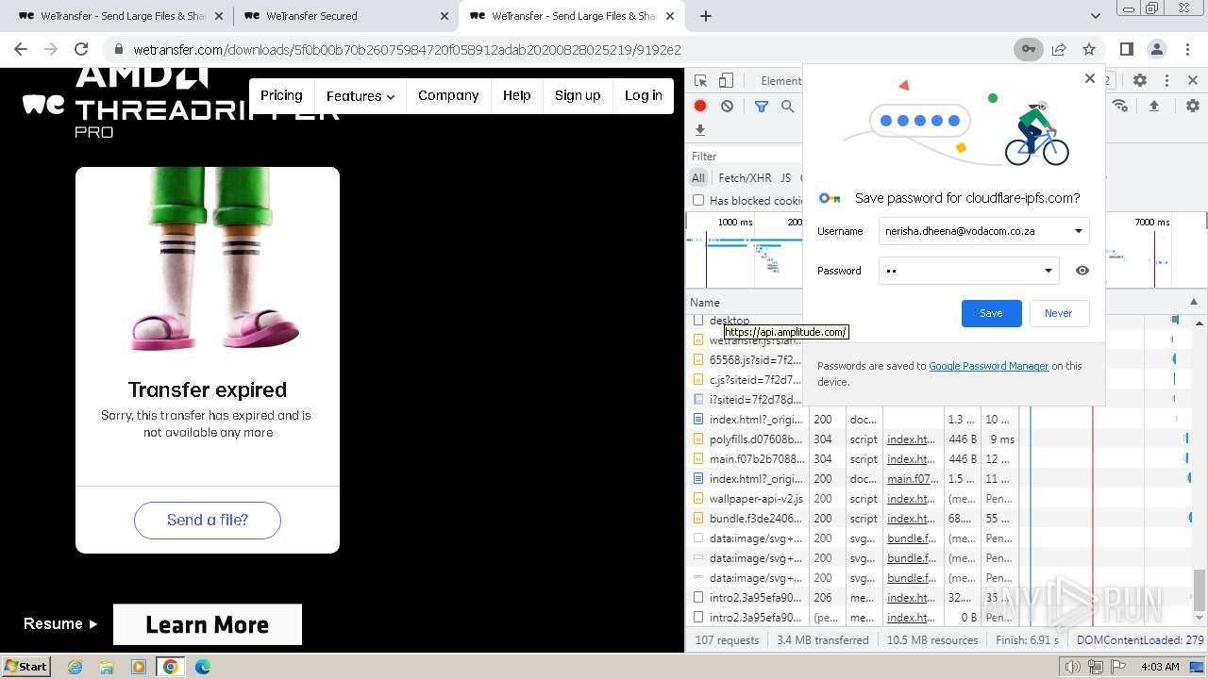Click the tab search chevron in title bar
1208x679 pixels.
pos(1095,16)
